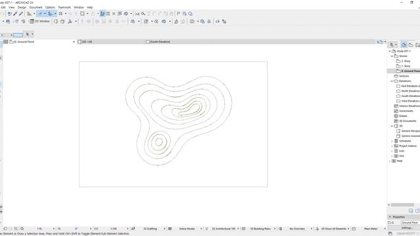Click the tab overview grid icon
This screenshot has height=236, width=420.
tap(6, 42)
